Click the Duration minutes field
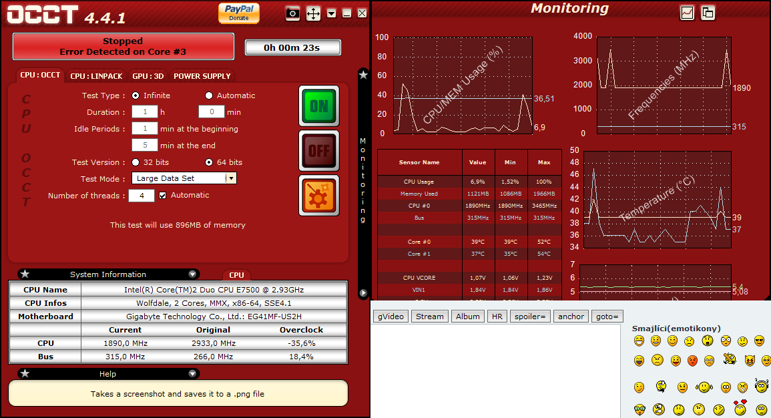The height and width of the screenshot is (418, 771). pos(212,112)
